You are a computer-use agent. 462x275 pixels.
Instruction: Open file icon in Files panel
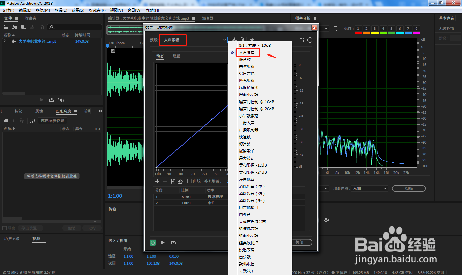point(6,27)
